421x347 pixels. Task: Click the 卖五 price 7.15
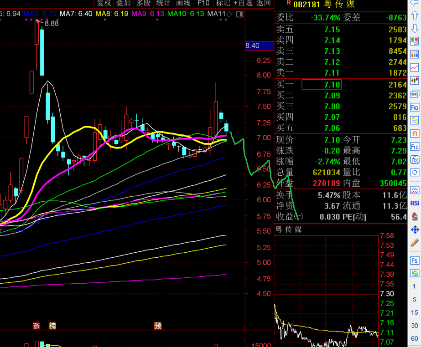332,30
